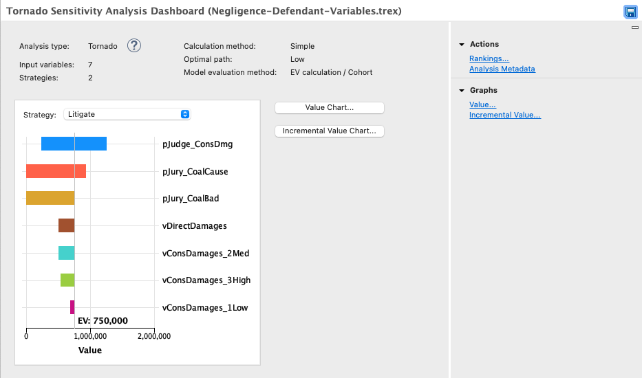Viewport: 642px width, 378px height.
Task: Click the EV: 750,000 label
Action: click(x=103, y=321)
